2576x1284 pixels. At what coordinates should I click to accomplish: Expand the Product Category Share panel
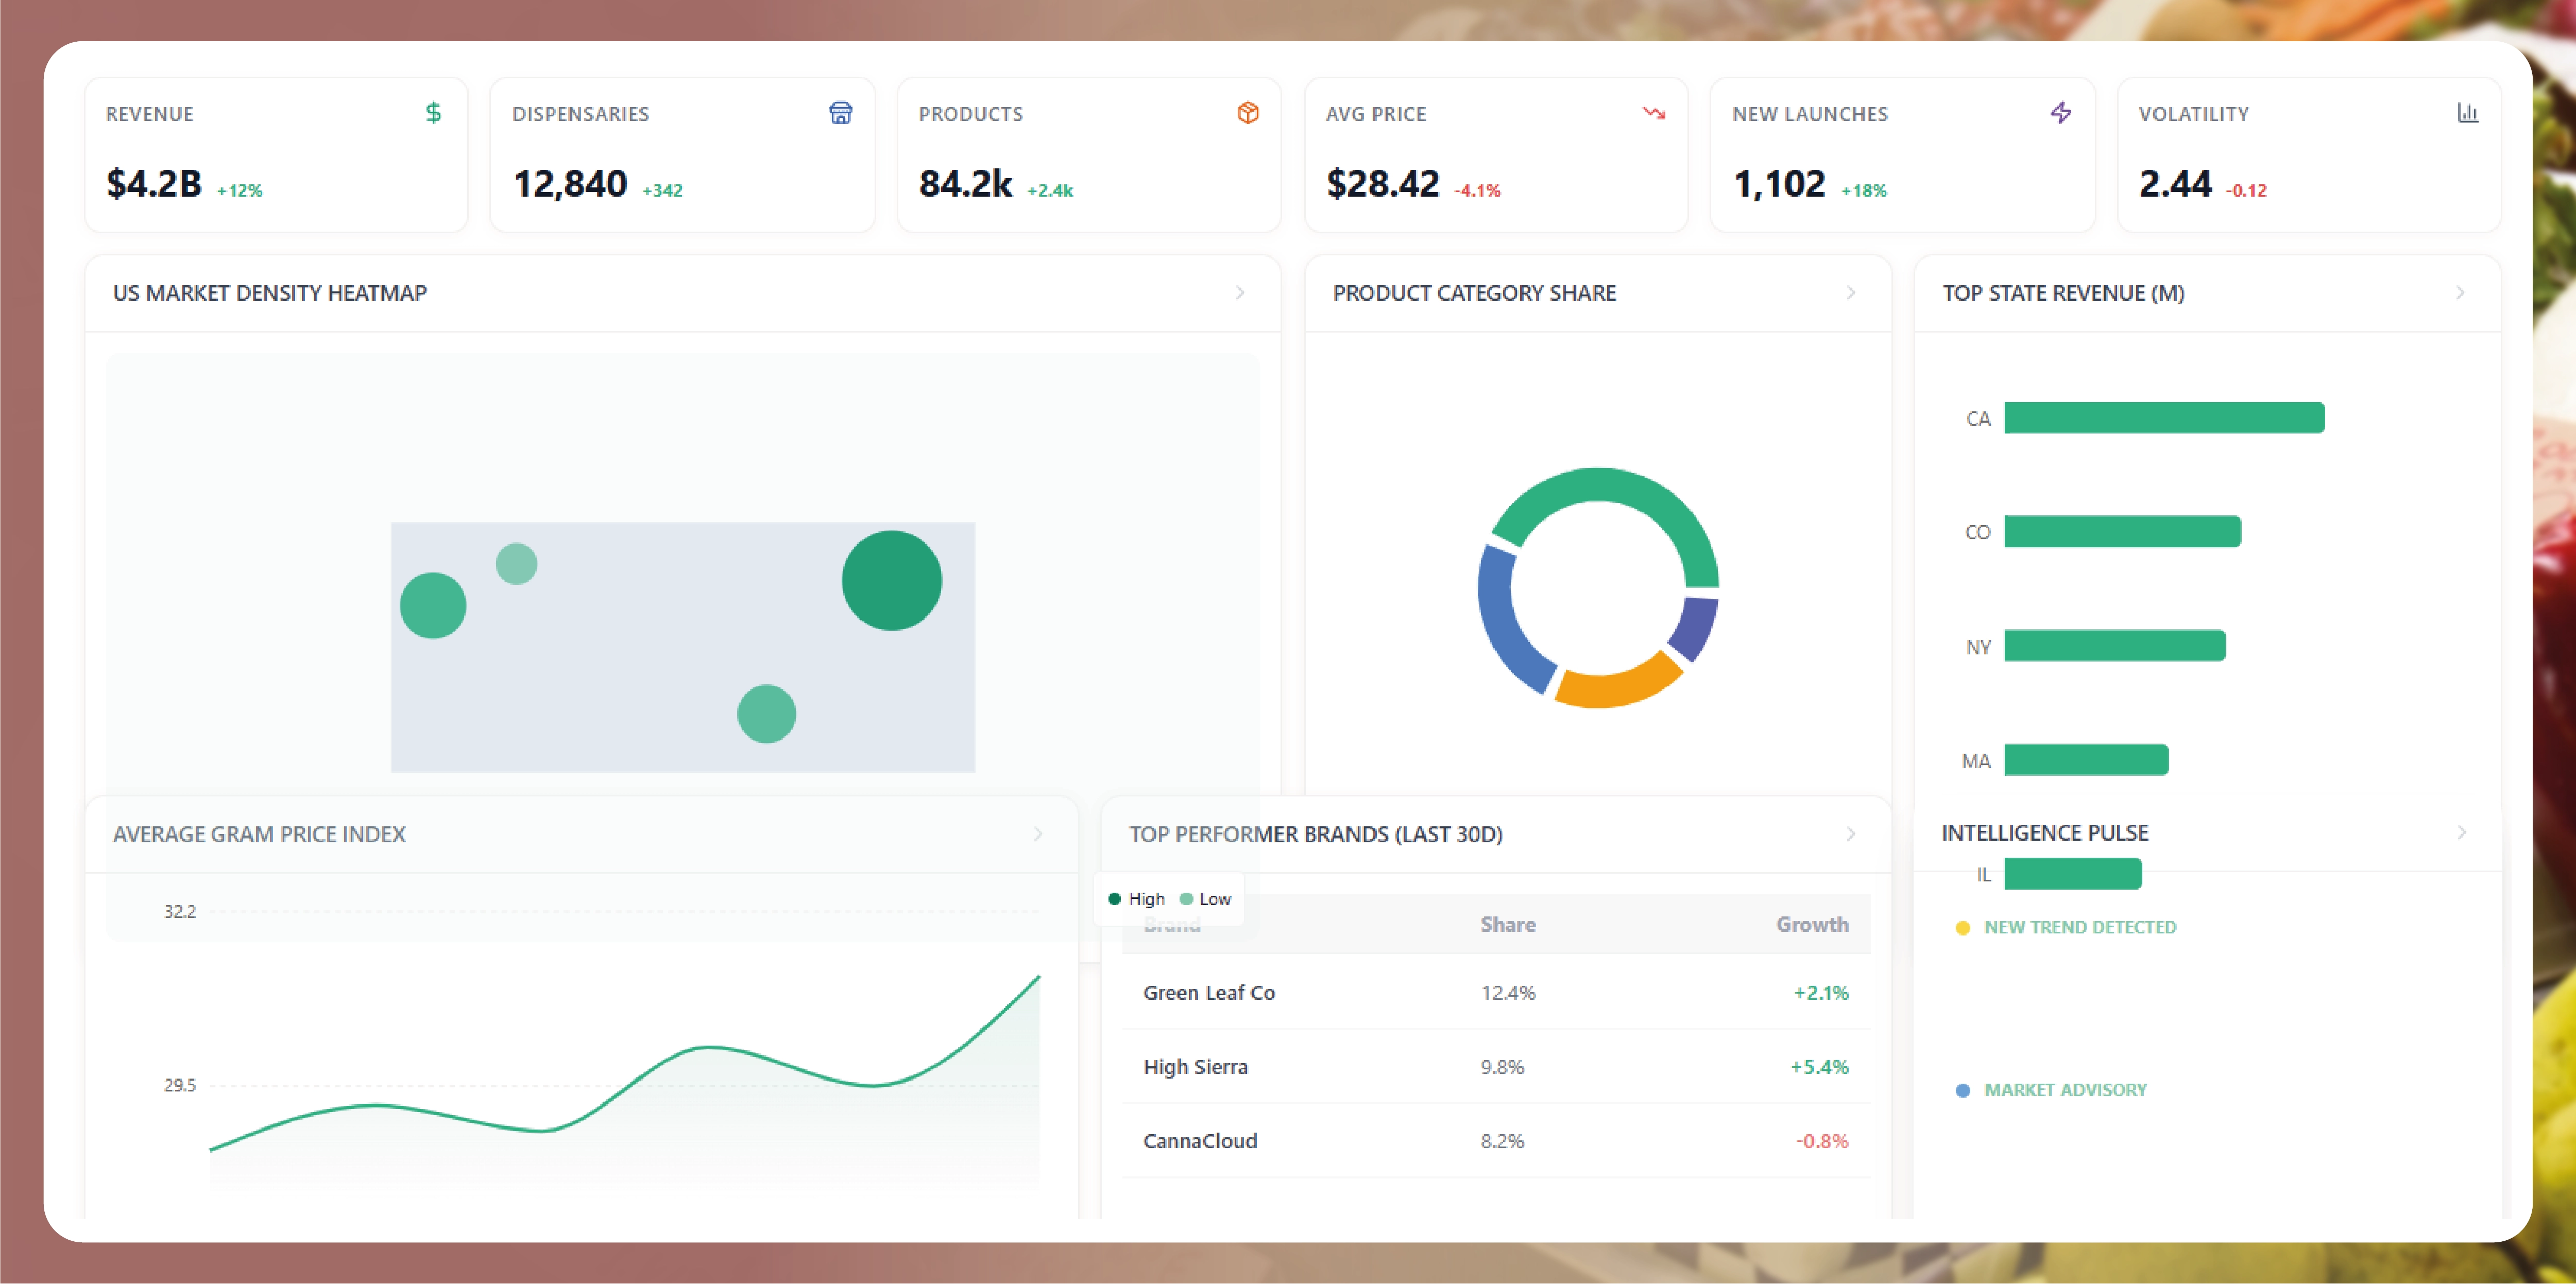[1851, 293]
